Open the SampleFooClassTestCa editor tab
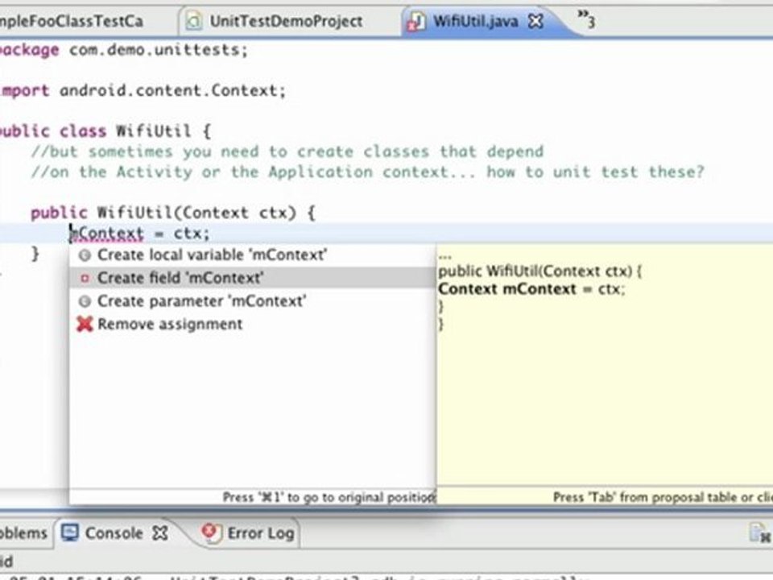This screenshot has width=773, height=580. (72, 21)
